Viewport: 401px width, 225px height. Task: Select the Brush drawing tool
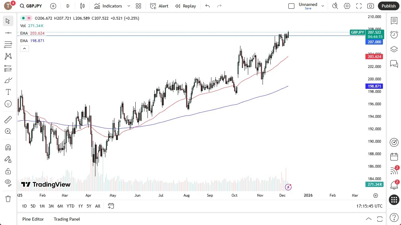pos(8,80)
